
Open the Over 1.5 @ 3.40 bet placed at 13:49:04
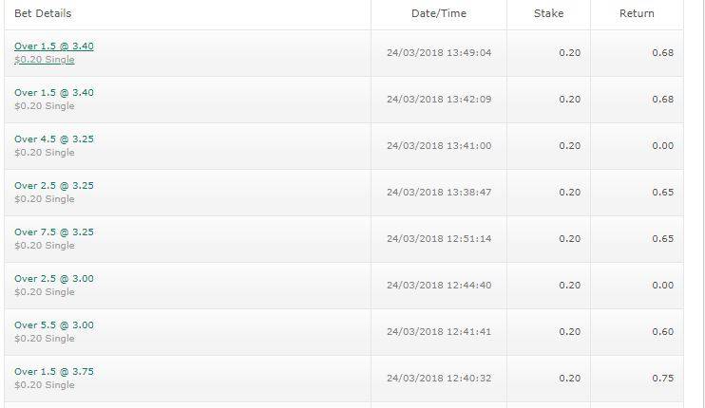point(54,46)
